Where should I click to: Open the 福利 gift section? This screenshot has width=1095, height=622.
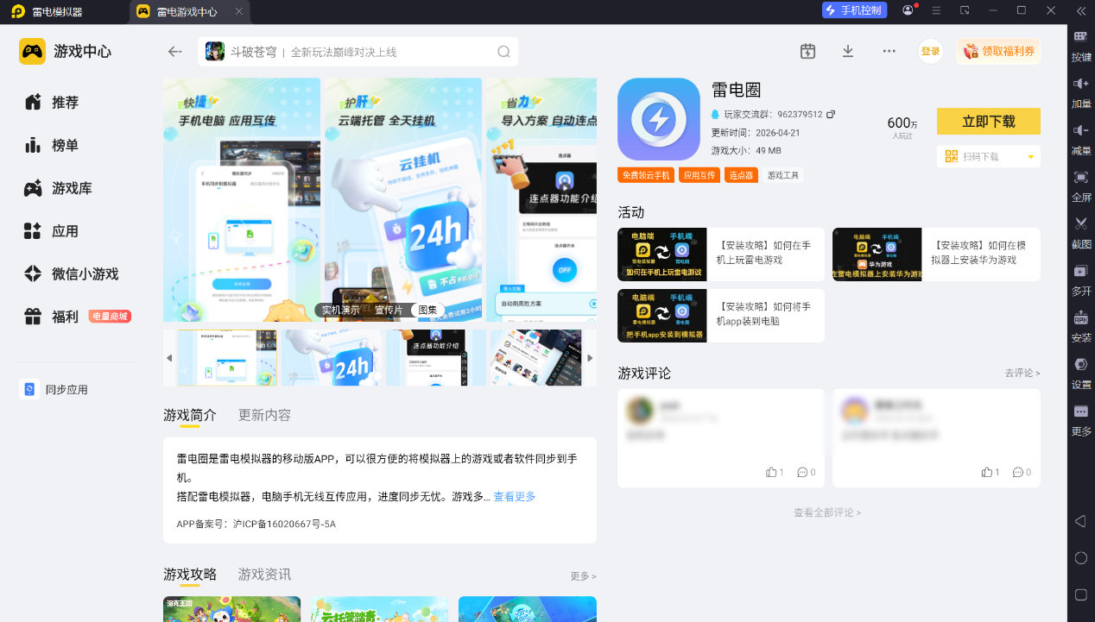tap(76, 317)
